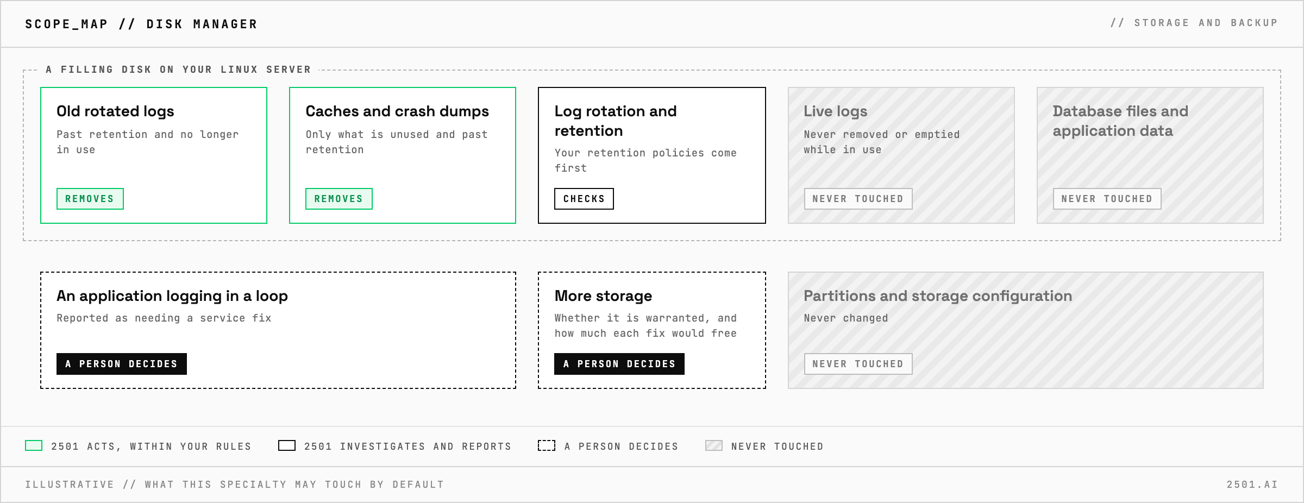The image size is (1304, 503).
Task: Select the 'Old rotated logs' heading
Action: [115, 111]
